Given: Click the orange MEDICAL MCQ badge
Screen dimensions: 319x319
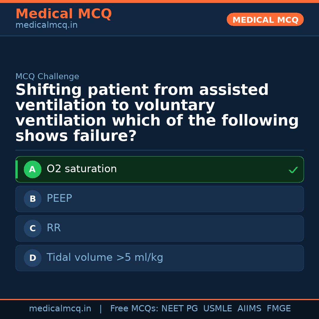Looking at the screenshot, I should (265, 20).
